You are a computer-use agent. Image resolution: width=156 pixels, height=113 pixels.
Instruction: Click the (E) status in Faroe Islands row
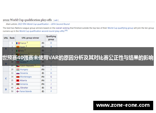click(43, 91)
